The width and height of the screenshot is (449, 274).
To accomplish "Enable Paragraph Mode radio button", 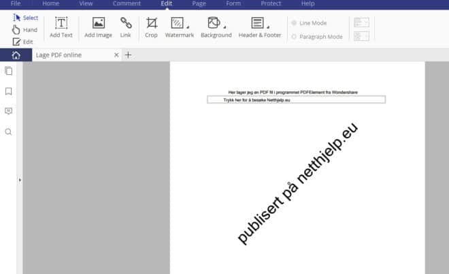I will (x=294, y=37).
